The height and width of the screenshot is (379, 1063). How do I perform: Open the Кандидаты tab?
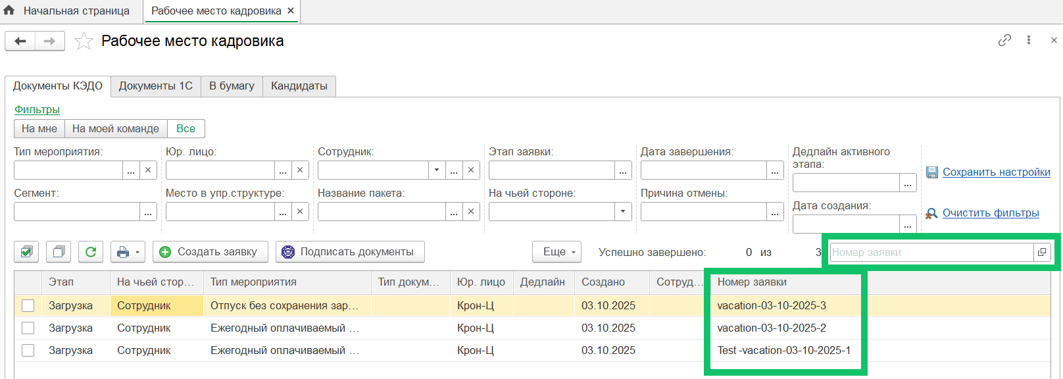(x=299, y=86)
